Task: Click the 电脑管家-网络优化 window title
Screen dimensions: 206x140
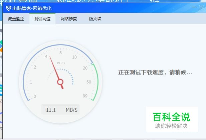Action: coord(32,8)
